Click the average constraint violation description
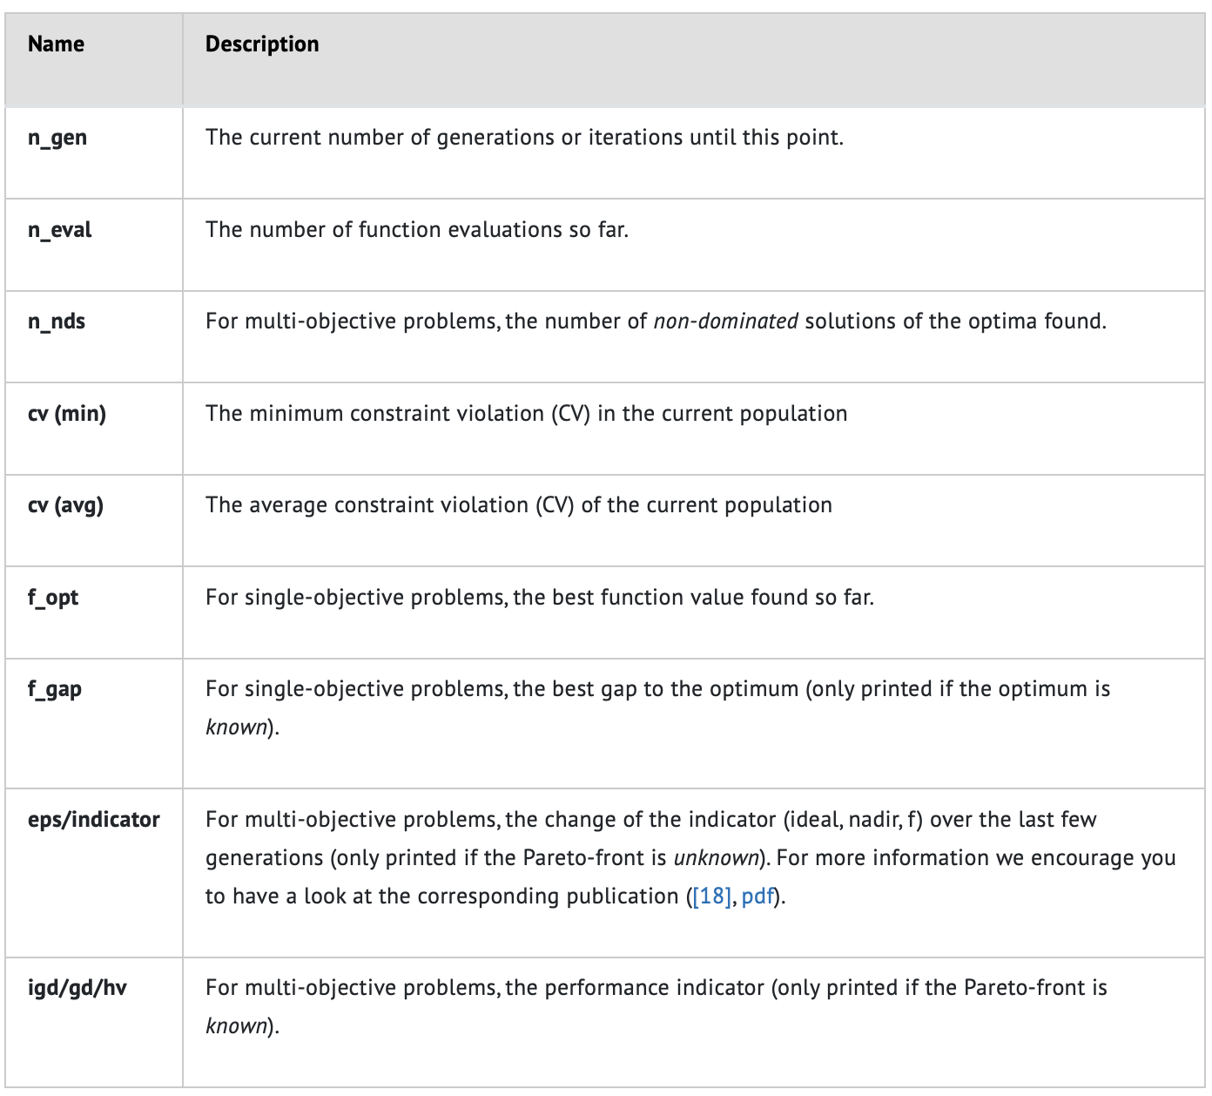Viewport: 1212px width, 1096px height. tap(518, 505)
